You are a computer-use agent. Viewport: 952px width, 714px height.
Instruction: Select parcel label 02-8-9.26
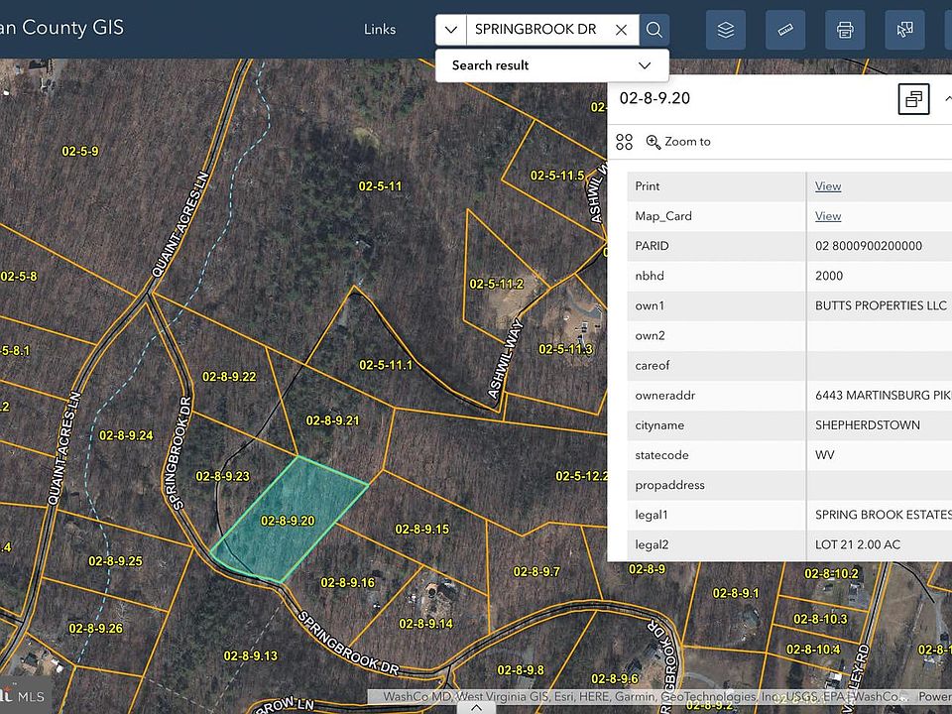(x=96, y=628)
